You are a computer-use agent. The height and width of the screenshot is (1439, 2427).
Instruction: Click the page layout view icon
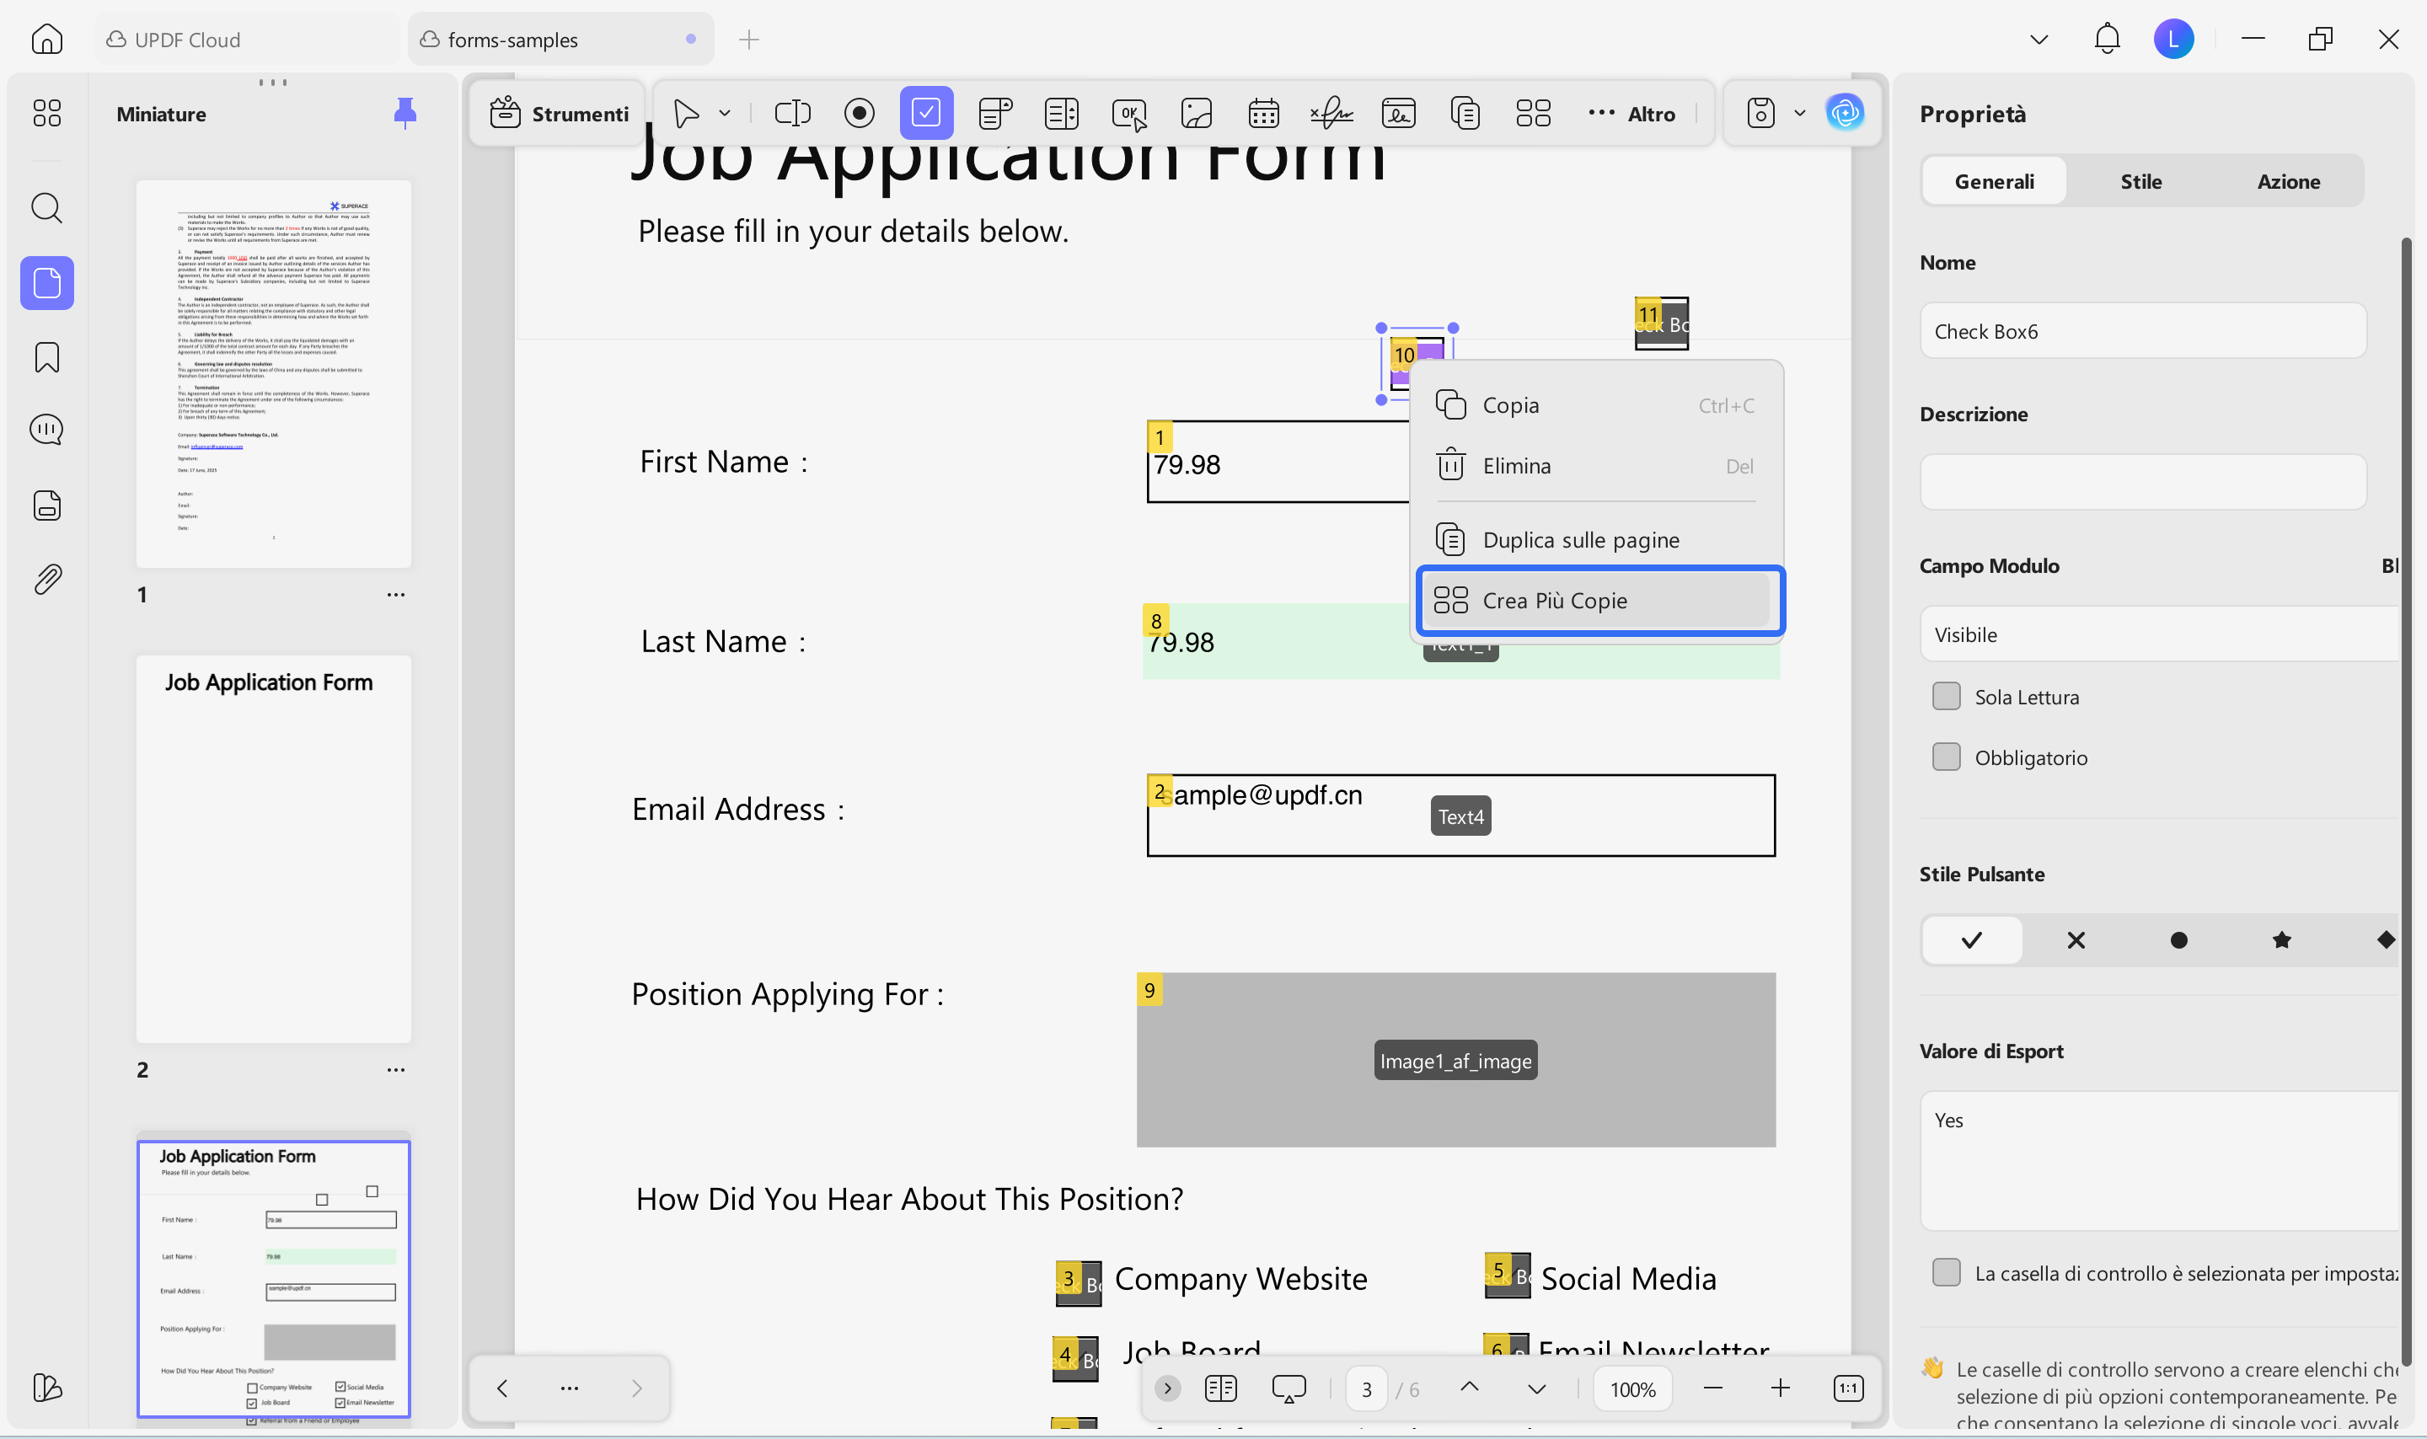tap(1221, 1388)
